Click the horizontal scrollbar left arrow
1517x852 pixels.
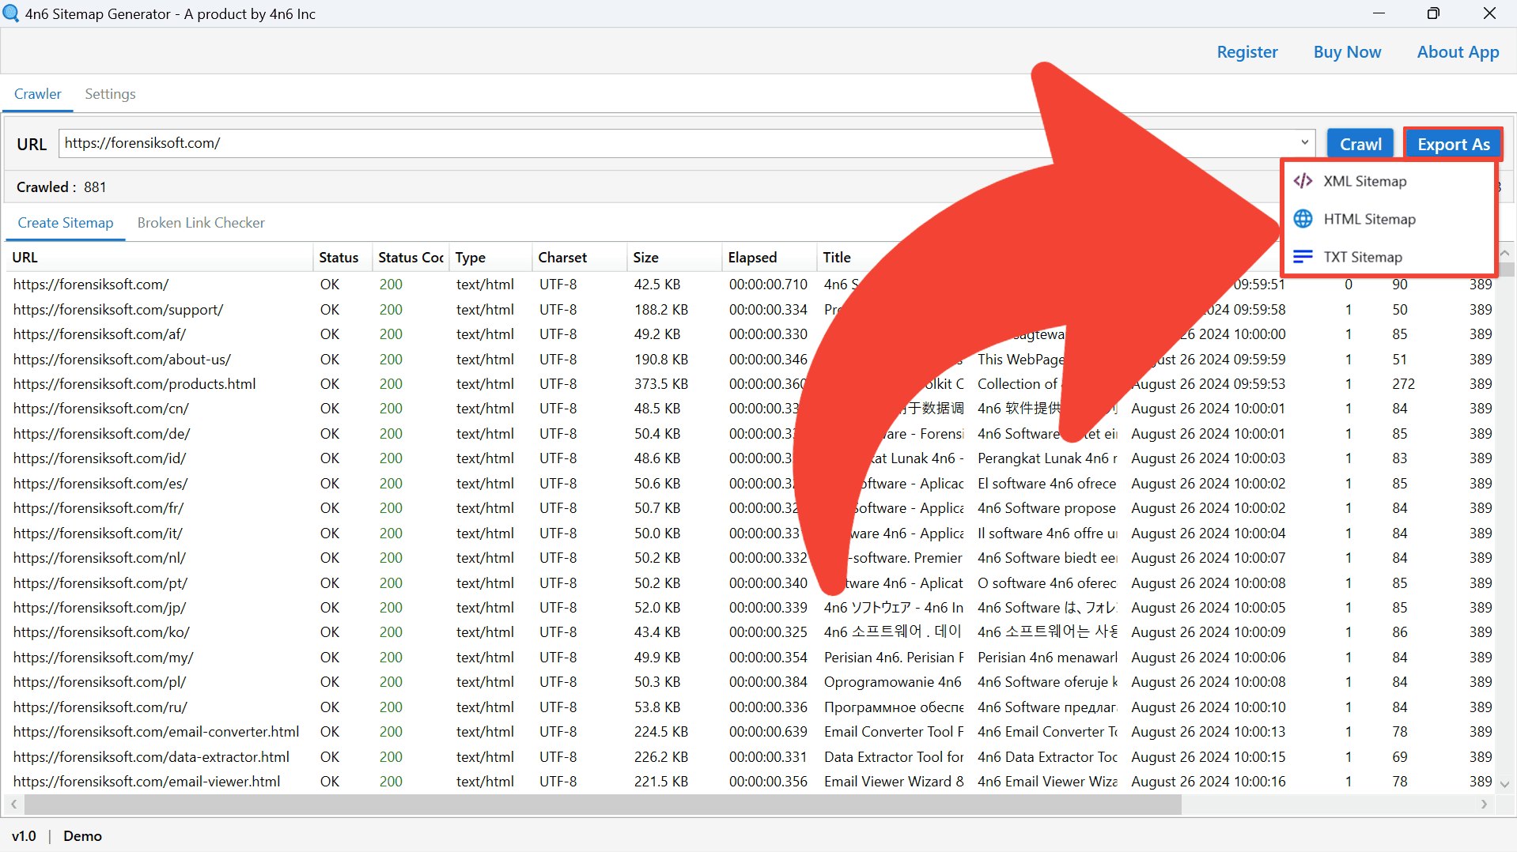coord(13,805)
